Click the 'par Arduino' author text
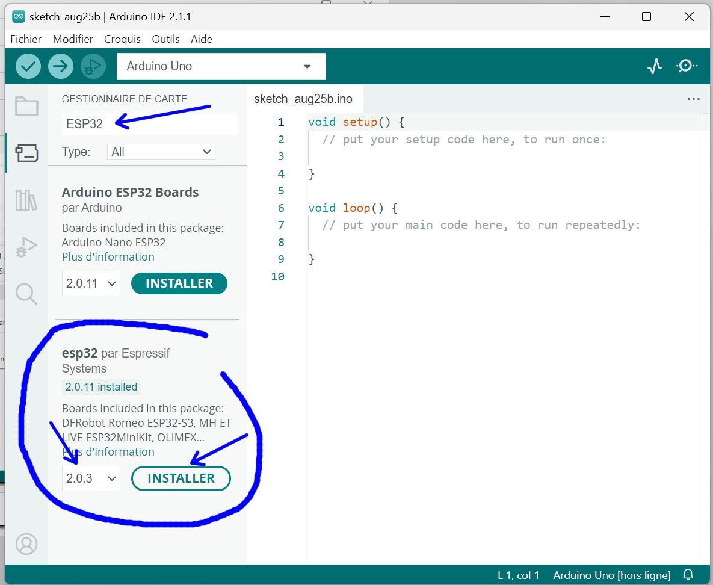 pos(92,208)
